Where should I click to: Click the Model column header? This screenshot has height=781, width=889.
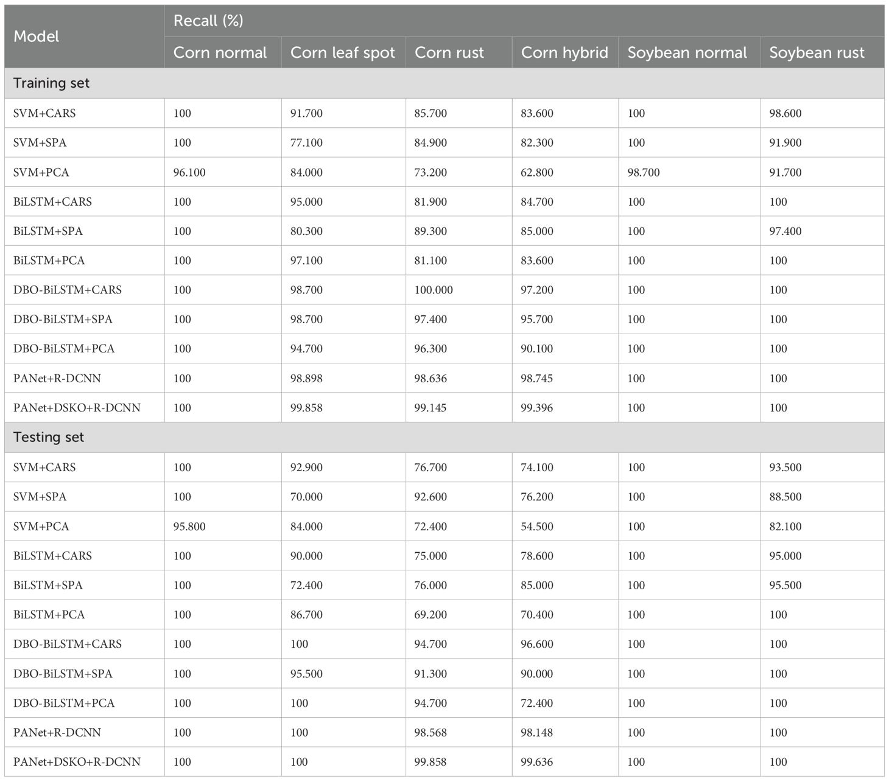(x=37, y=37)
